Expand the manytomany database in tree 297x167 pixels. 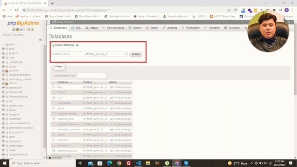[x=3, y=105]
